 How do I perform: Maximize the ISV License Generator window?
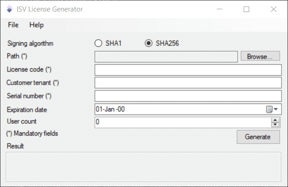(x=246, y=9)
